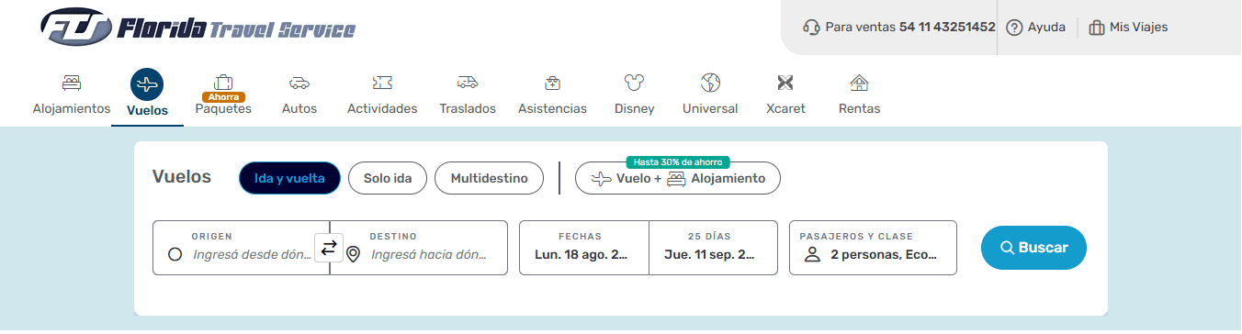Switch to Multidestino trip type

pyautogui.click(x=489, y=178)
